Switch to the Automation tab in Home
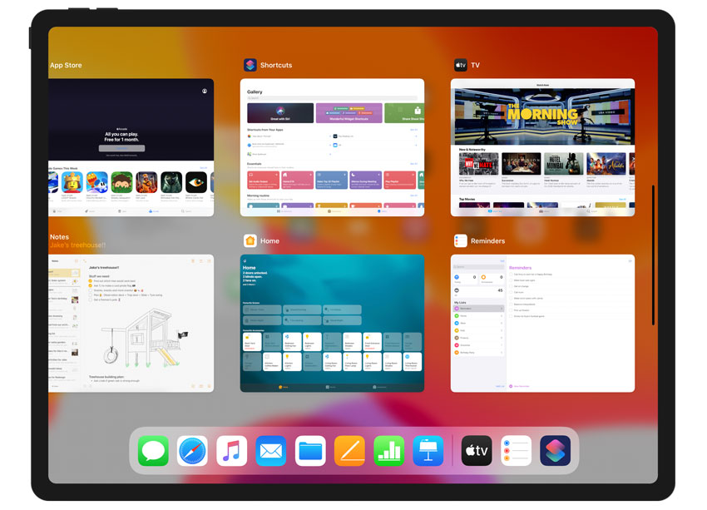 [x=379, y=387]
